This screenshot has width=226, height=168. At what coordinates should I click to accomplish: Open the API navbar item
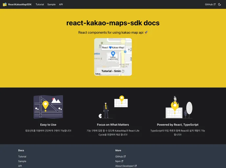pyautogui.click(x=61, y=5)
